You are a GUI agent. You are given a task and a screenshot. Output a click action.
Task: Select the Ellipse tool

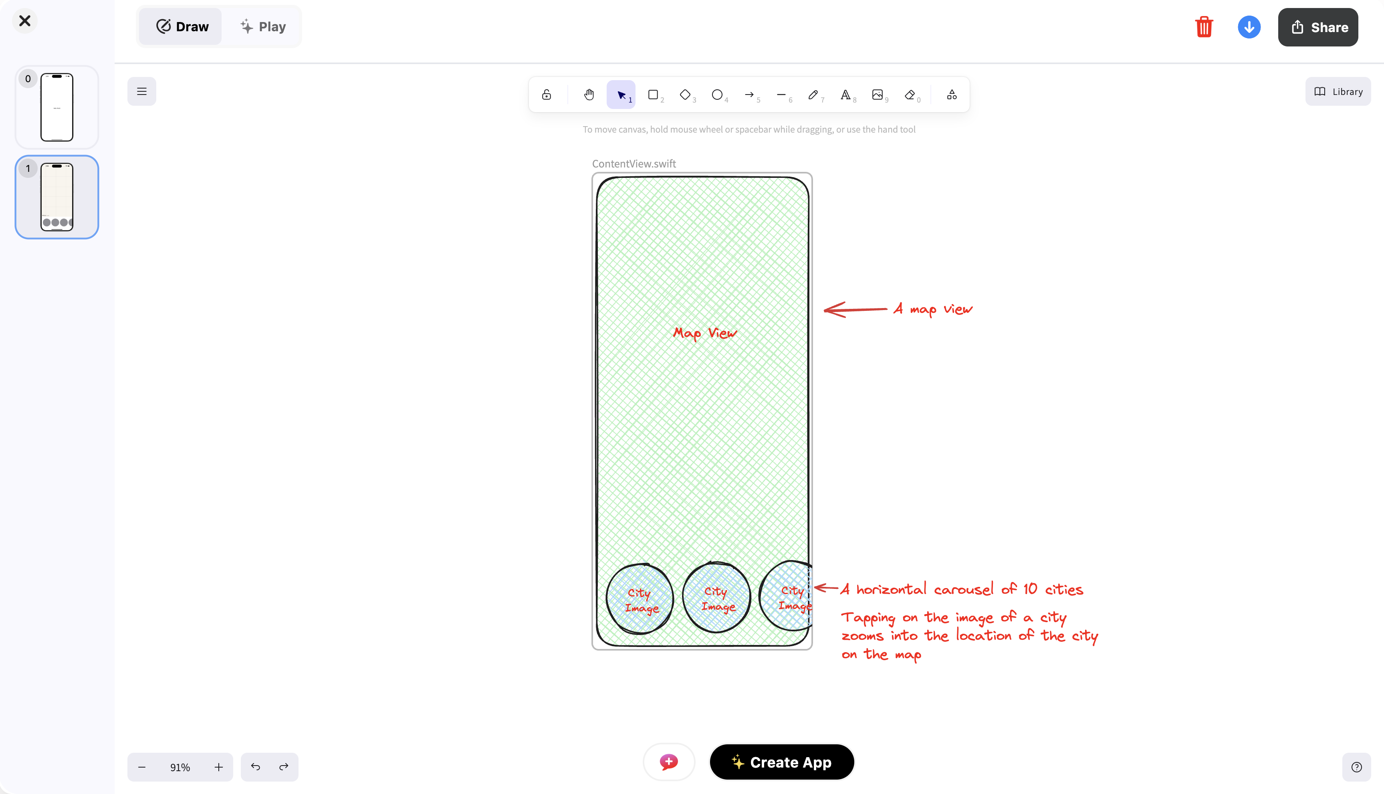pos(717,95)
